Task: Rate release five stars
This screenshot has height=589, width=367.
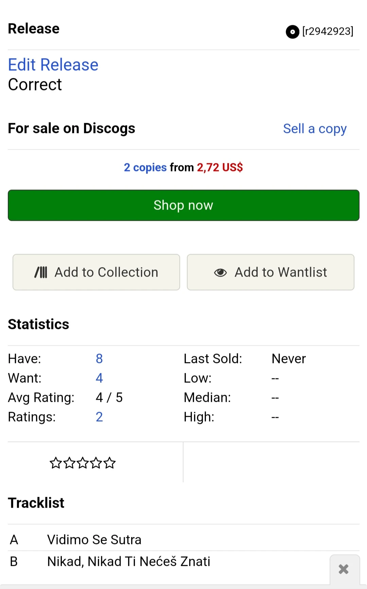Action: tap(110, 463)
